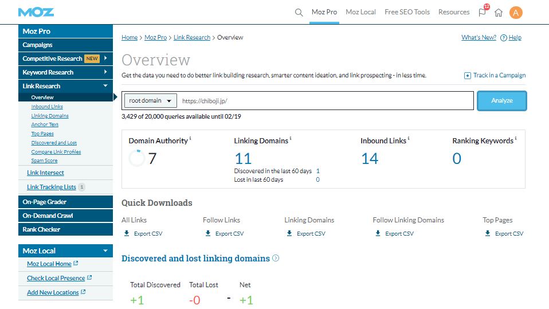Click the Linking Domains download icon
This screenshot has height=309, width=549.
(x=289, y=233)
